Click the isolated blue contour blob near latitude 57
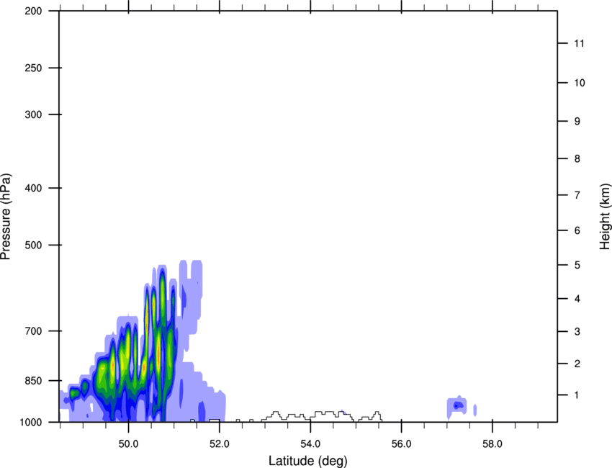612x468 pixels. tap(457, 406)
